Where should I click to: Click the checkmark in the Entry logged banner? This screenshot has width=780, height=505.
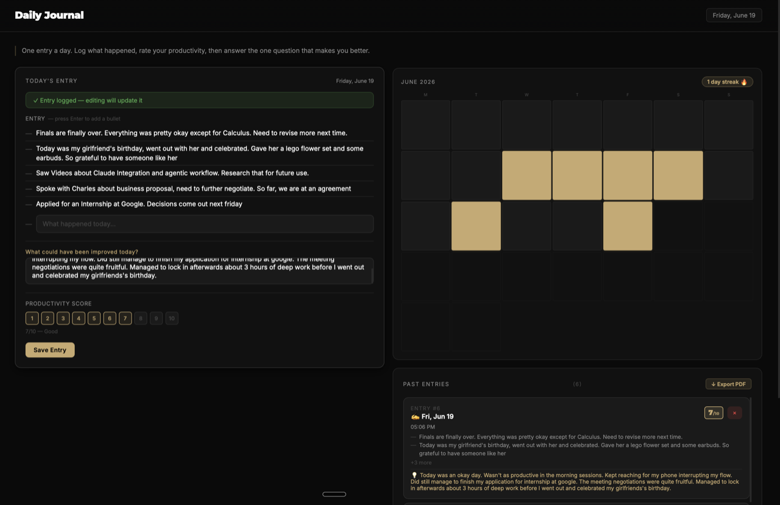point(35,101)
